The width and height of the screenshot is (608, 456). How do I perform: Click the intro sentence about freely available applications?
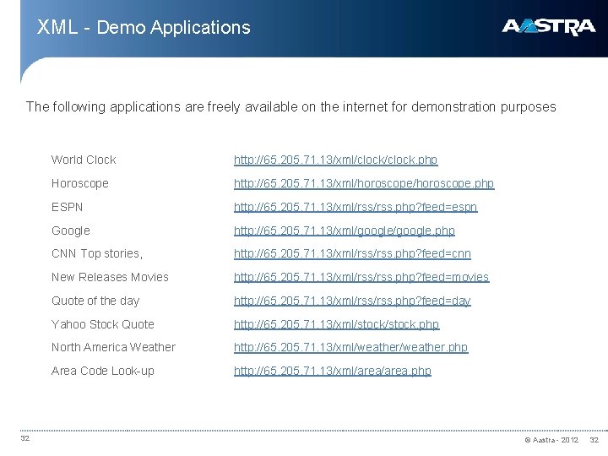click(290, 106)
